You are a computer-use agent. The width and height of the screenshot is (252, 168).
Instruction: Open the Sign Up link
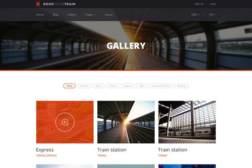[199, 4]
